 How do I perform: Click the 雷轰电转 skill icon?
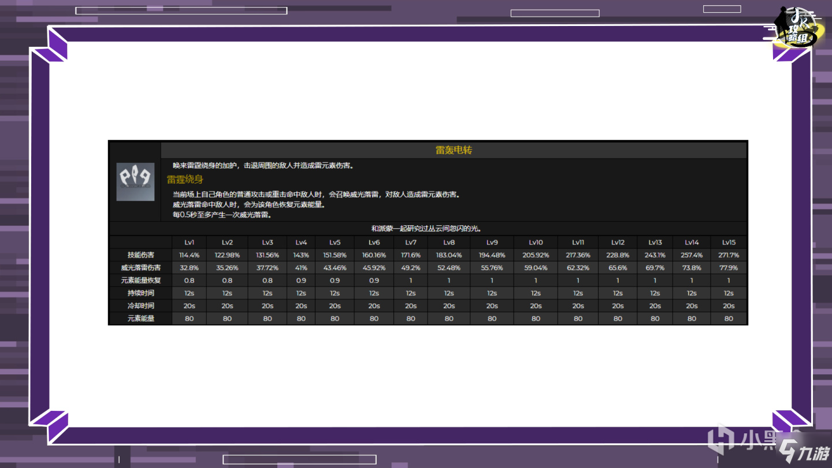(135, 182)
